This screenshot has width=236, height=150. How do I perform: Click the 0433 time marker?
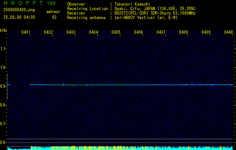point(71,32)
